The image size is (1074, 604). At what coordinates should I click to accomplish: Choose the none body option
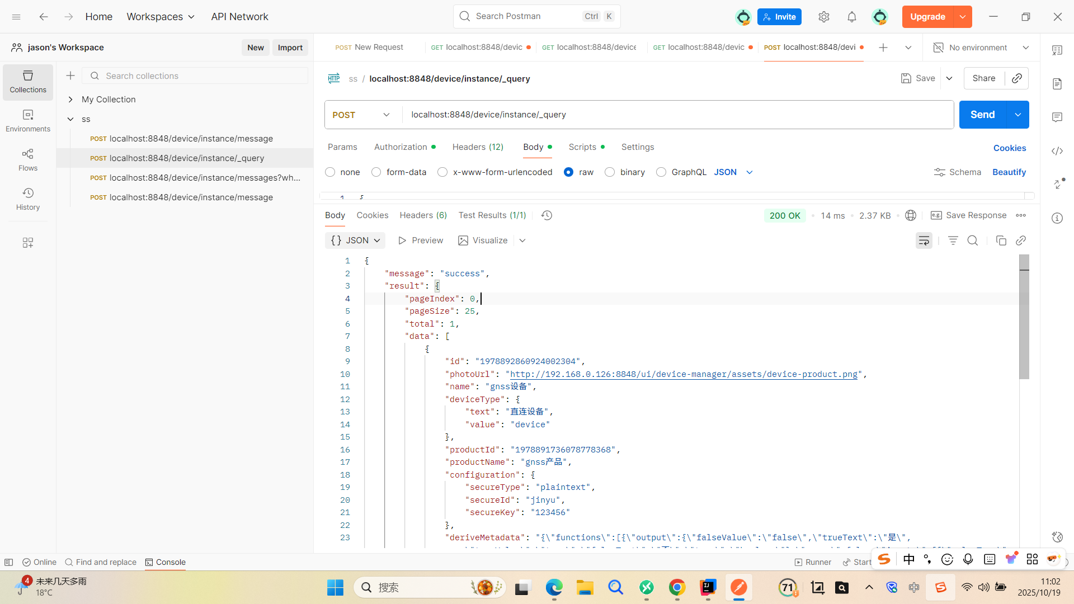[330, 172]
